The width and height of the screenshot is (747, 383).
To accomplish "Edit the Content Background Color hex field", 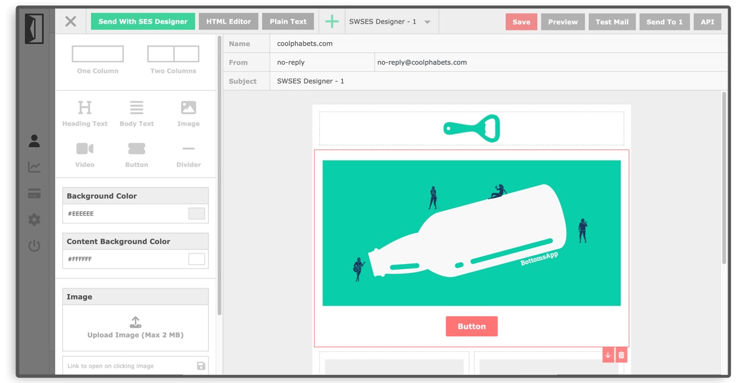I will (x=126, y=259).
